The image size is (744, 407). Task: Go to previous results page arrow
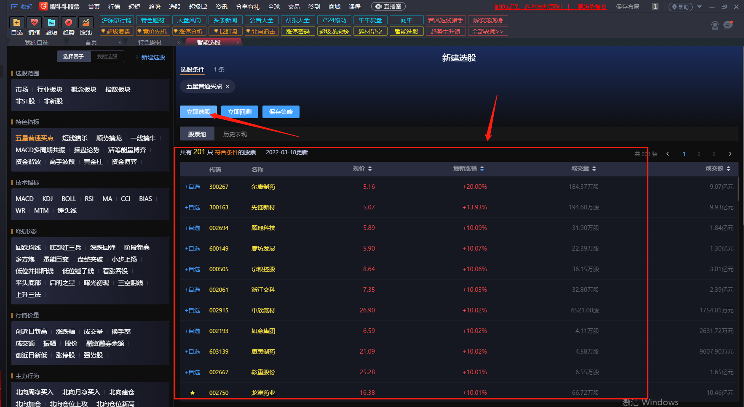click(668, 154)
